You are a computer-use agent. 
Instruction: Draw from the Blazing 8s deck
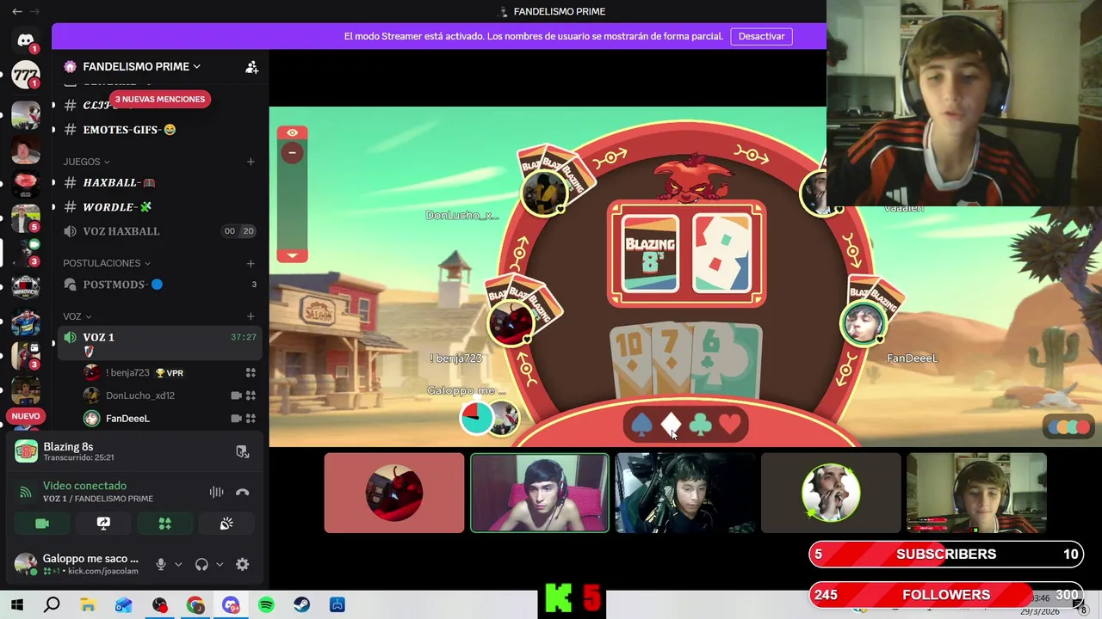coord(650,254)
